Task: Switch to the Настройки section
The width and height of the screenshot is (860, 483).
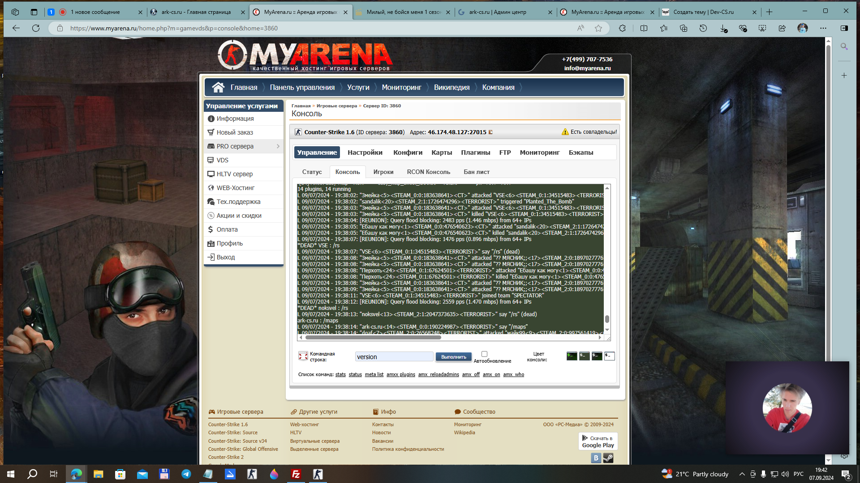Action: (365, 153)
